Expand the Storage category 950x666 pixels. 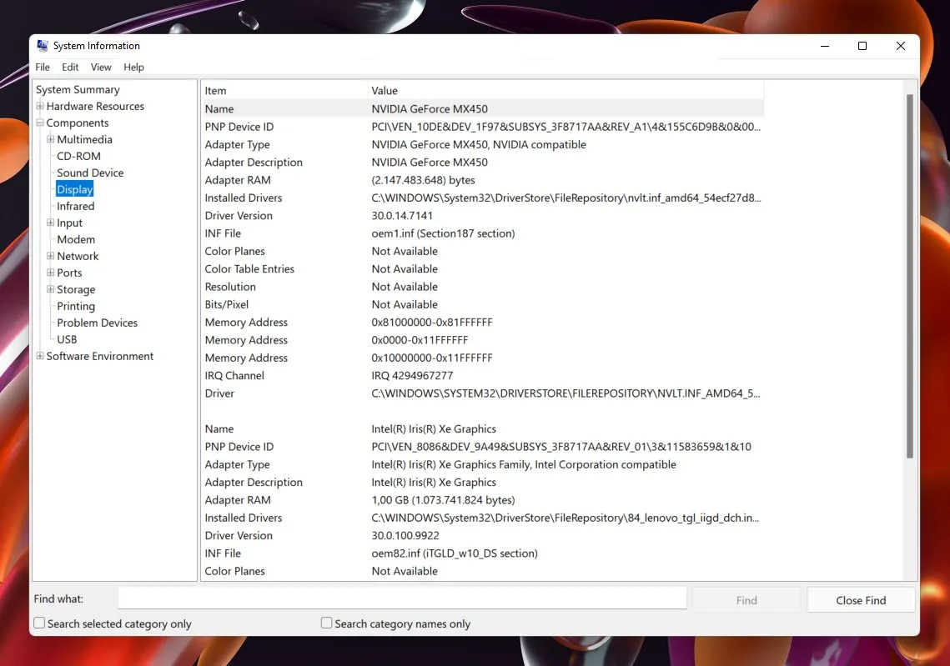[x=51, y=290]
